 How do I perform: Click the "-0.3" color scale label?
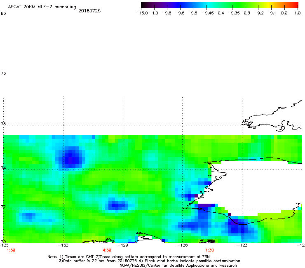click(246, 13)
